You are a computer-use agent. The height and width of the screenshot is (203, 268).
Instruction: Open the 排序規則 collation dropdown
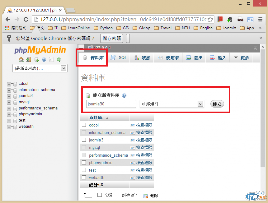(172, 104)
